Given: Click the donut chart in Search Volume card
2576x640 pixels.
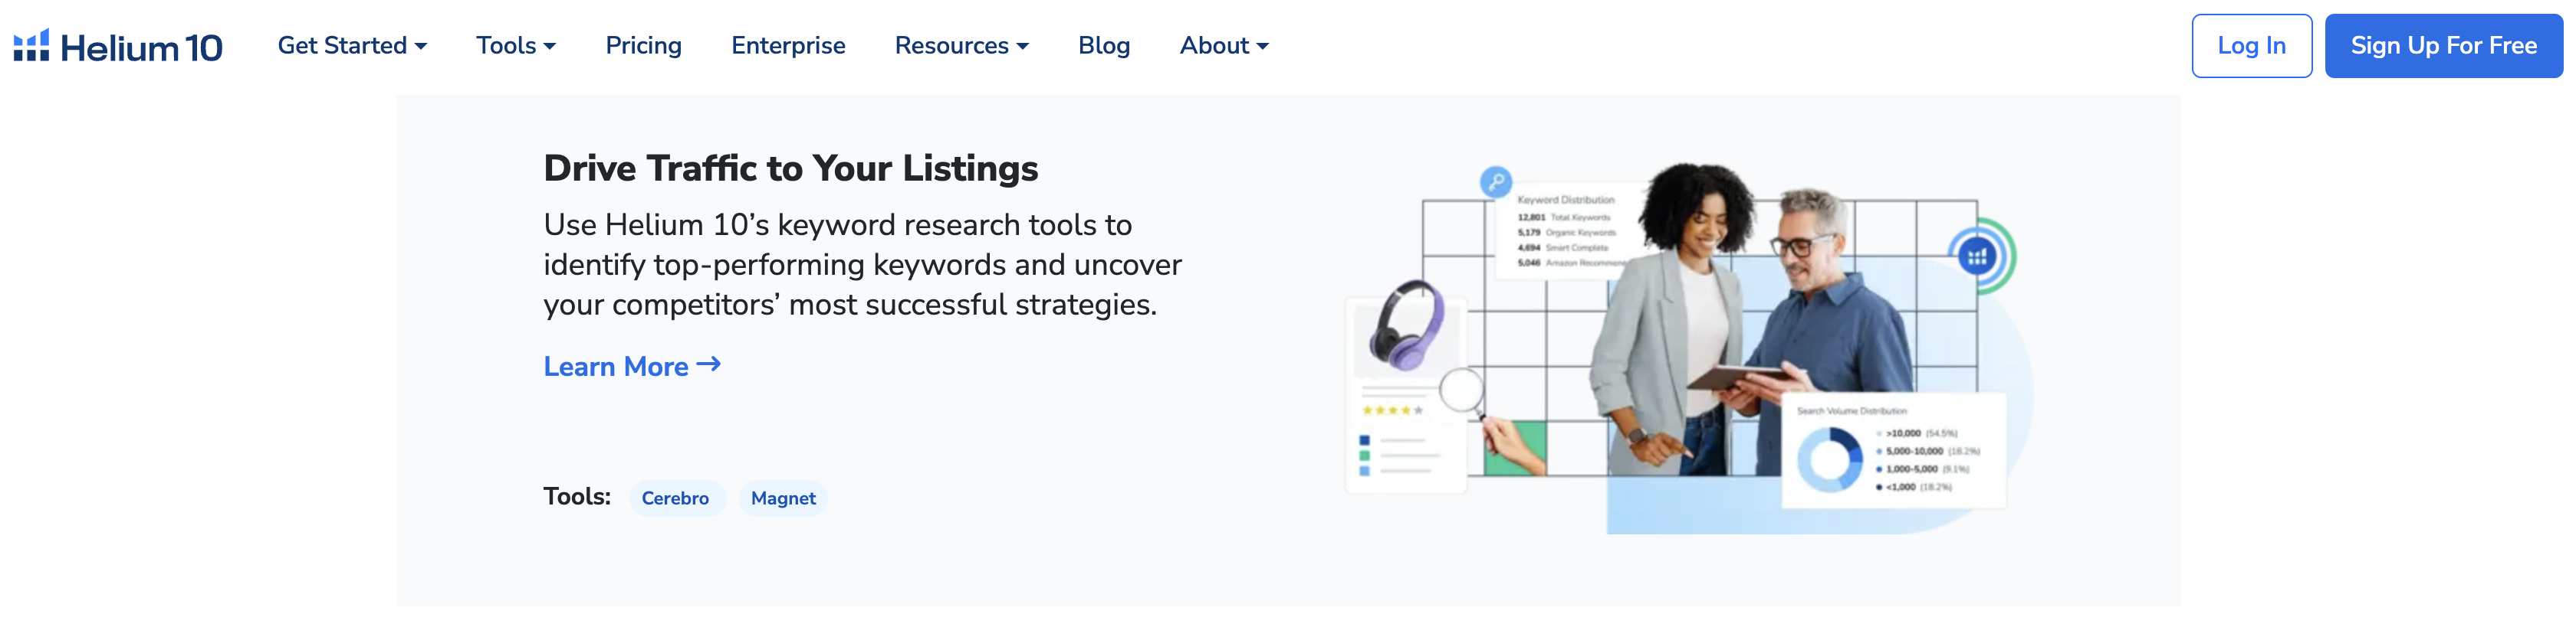Looking at the screenshot, I should click(x=1829, y=459).
